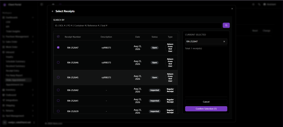The image size is (283, 127).
Task: Click the Open status badge for RN-252646
Action: (155, 63)
